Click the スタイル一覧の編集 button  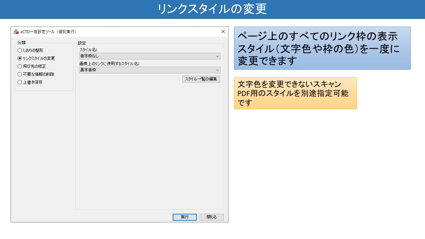pyautogui.click(x=201, y=79)
